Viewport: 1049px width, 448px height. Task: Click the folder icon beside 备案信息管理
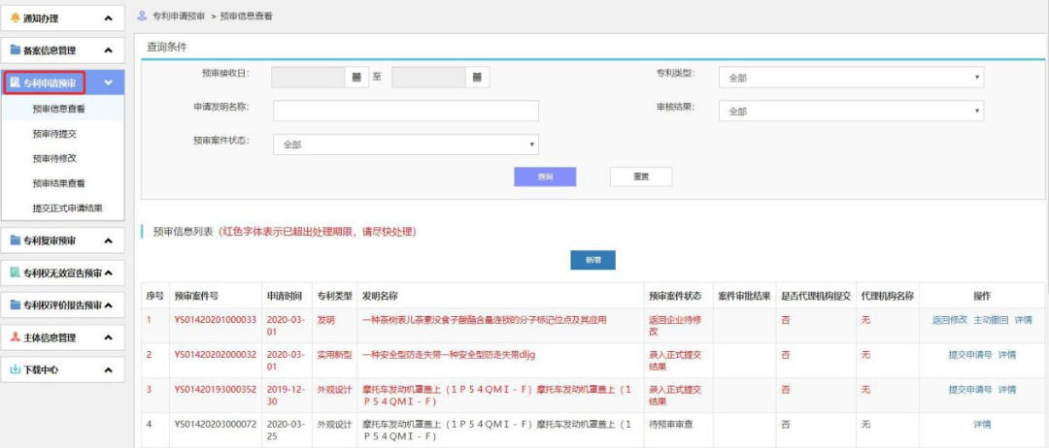click(x=15, y=49)
